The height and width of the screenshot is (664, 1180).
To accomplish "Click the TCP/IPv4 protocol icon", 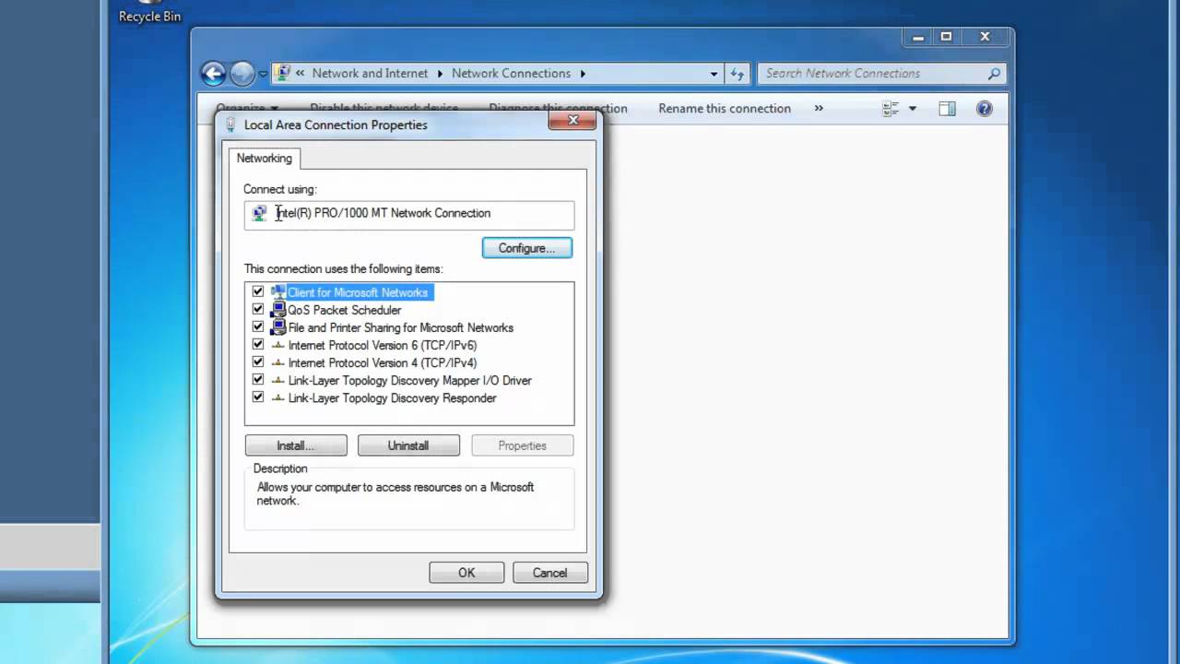I will tap(278, 362).
